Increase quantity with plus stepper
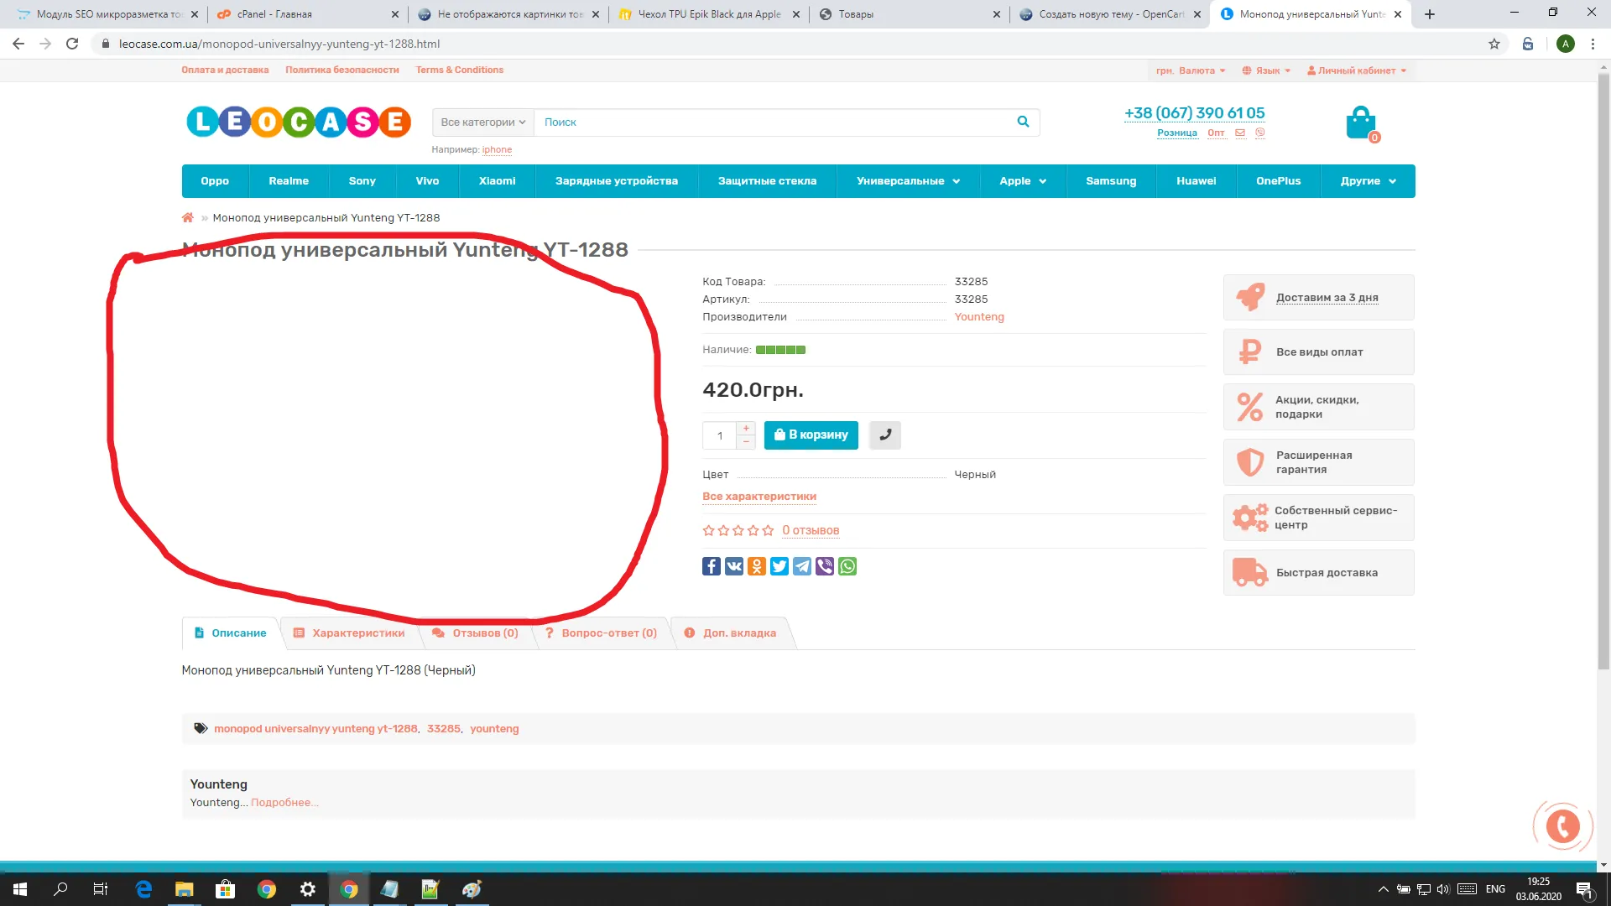The width and height of the screenshot is (1611, 906). (x=746, y=429)
